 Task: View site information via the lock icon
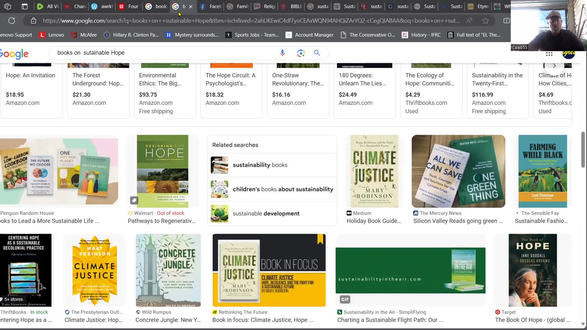[x=33, y=21]
